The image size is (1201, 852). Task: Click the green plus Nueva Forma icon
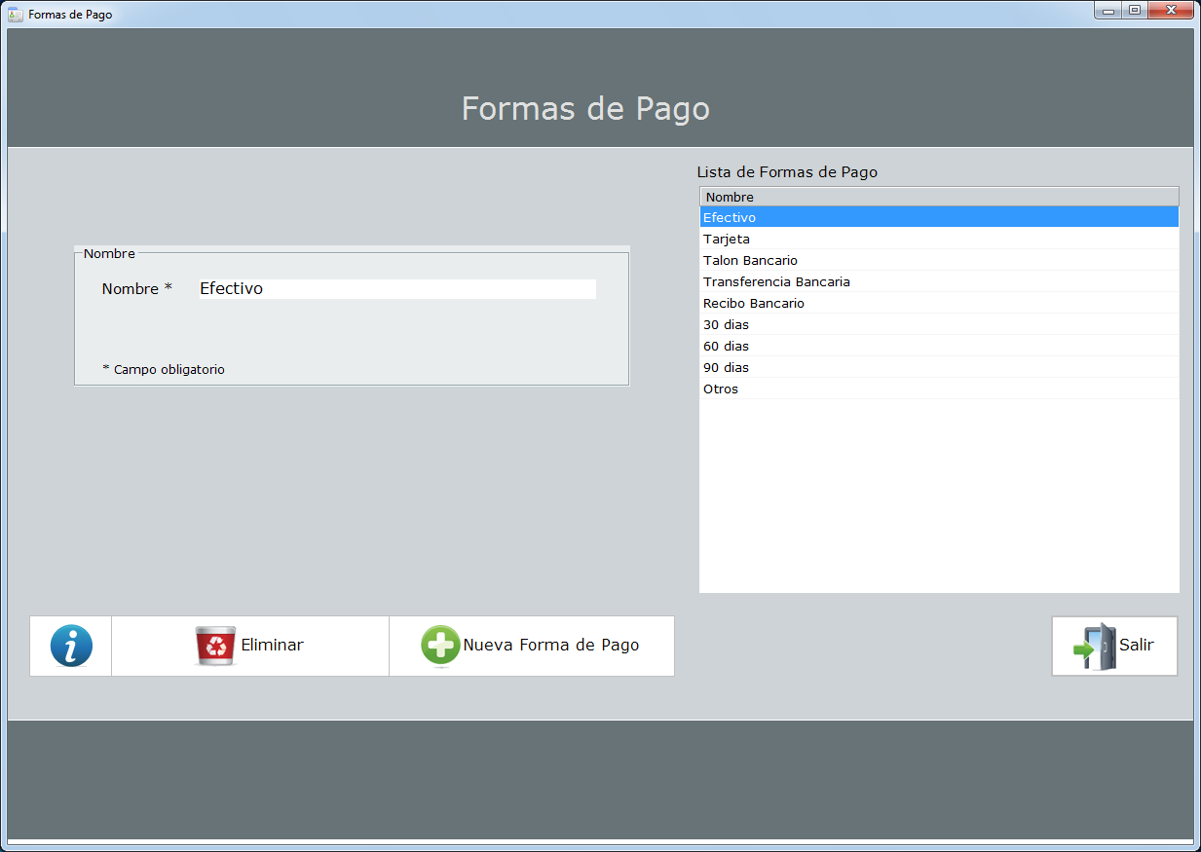[440, 646]
